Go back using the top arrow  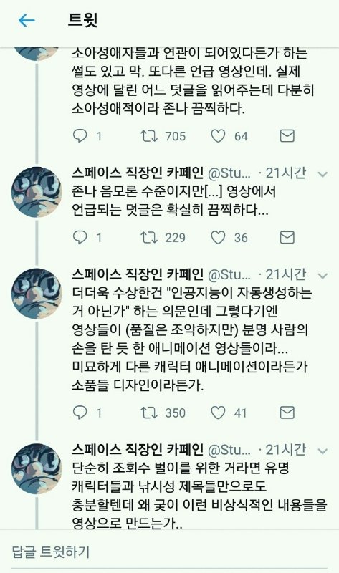pyautogui.click(x=27, y=21)
